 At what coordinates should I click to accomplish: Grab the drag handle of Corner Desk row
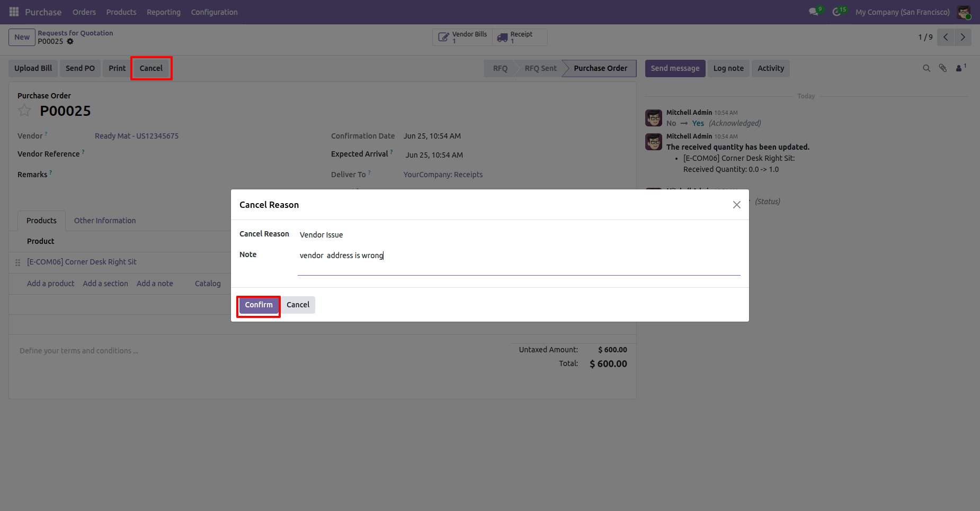coord(17,262)
